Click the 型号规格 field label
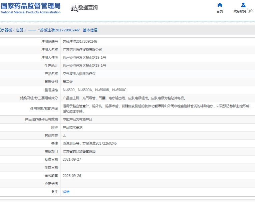Screen dimensions: 255x202 pyautogui.click(x=51, y=90)
